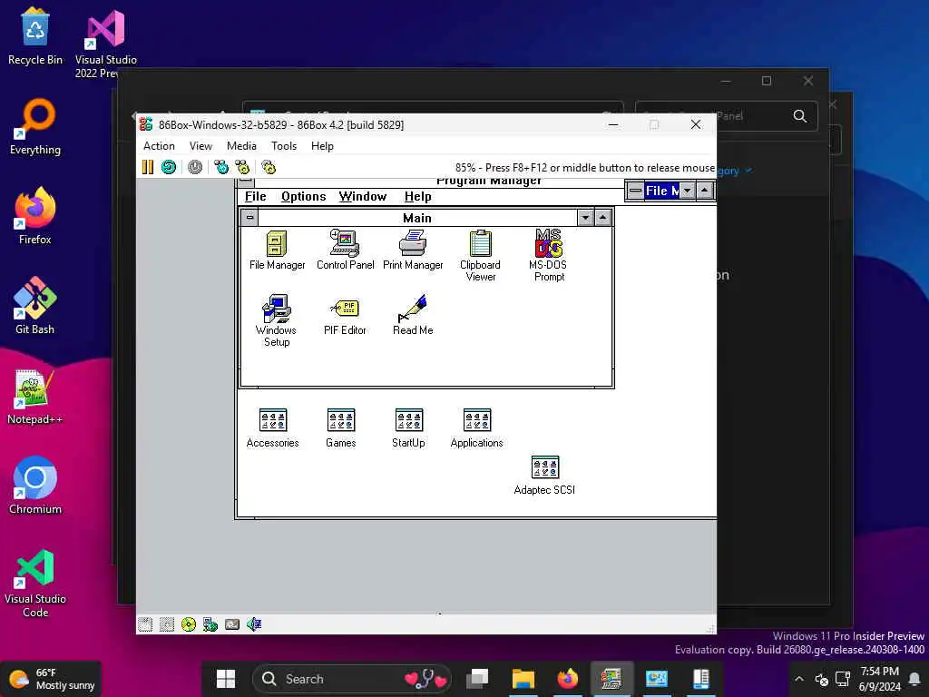Select the Visual Studio Code desktop shortcut
The image size is (929, 697).
(35, 584)
